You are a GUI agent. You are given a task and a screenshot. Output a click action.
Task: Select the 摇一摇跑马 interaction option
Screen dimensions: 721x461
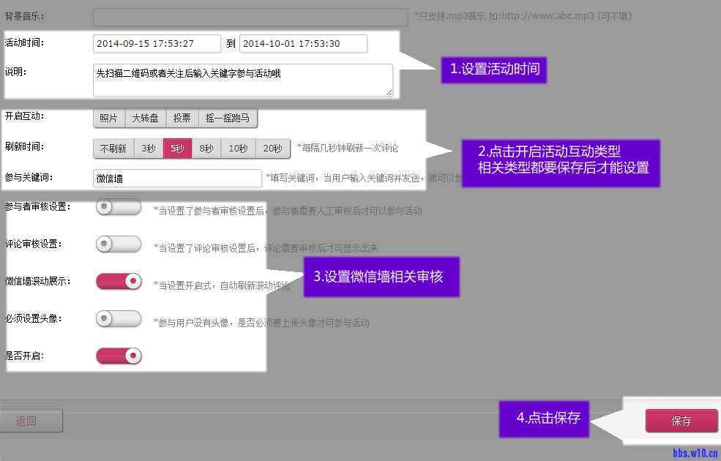228,119
